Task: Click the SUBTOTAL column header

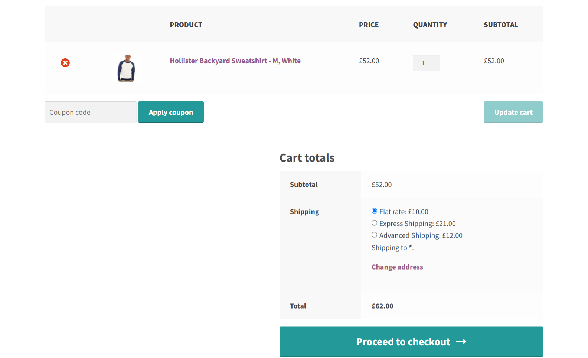Action: pyautogui.click(x=501, y=25)
